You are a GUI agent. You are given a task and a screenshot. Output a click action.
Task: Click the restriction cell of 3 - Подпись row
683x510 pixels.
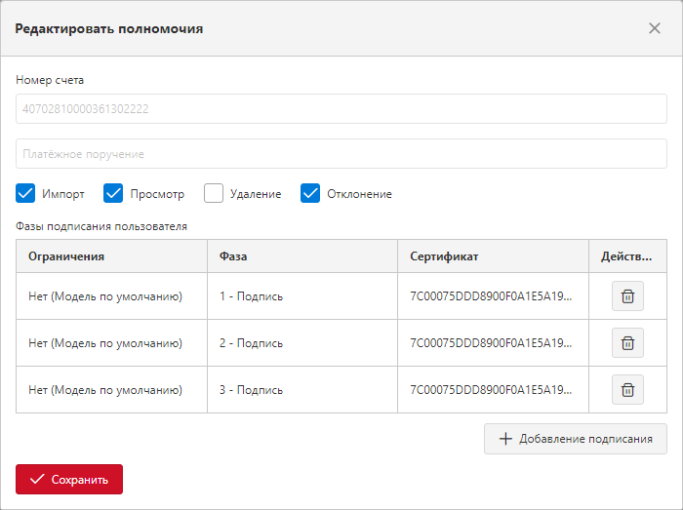[x=111, y=389]
